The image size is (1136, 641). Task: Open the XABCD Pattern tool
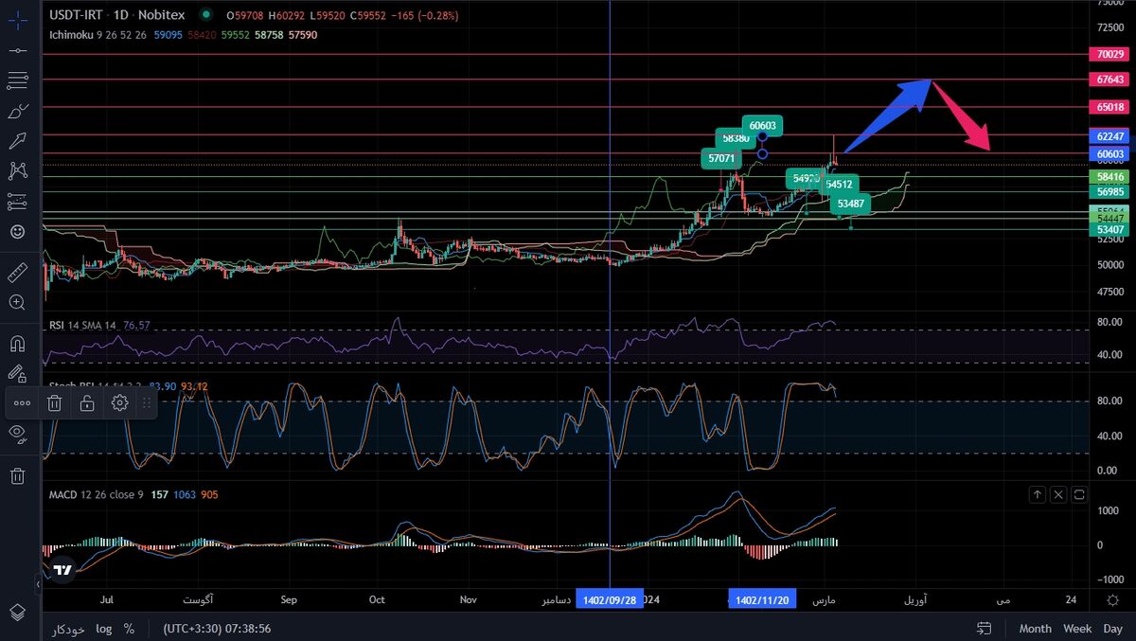[19, 171]
